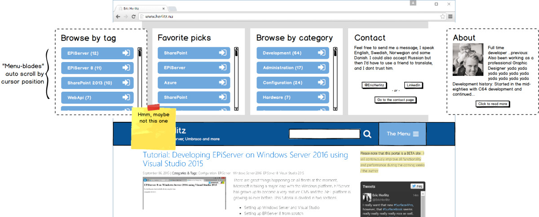Open the new tab button

(173, 9)
